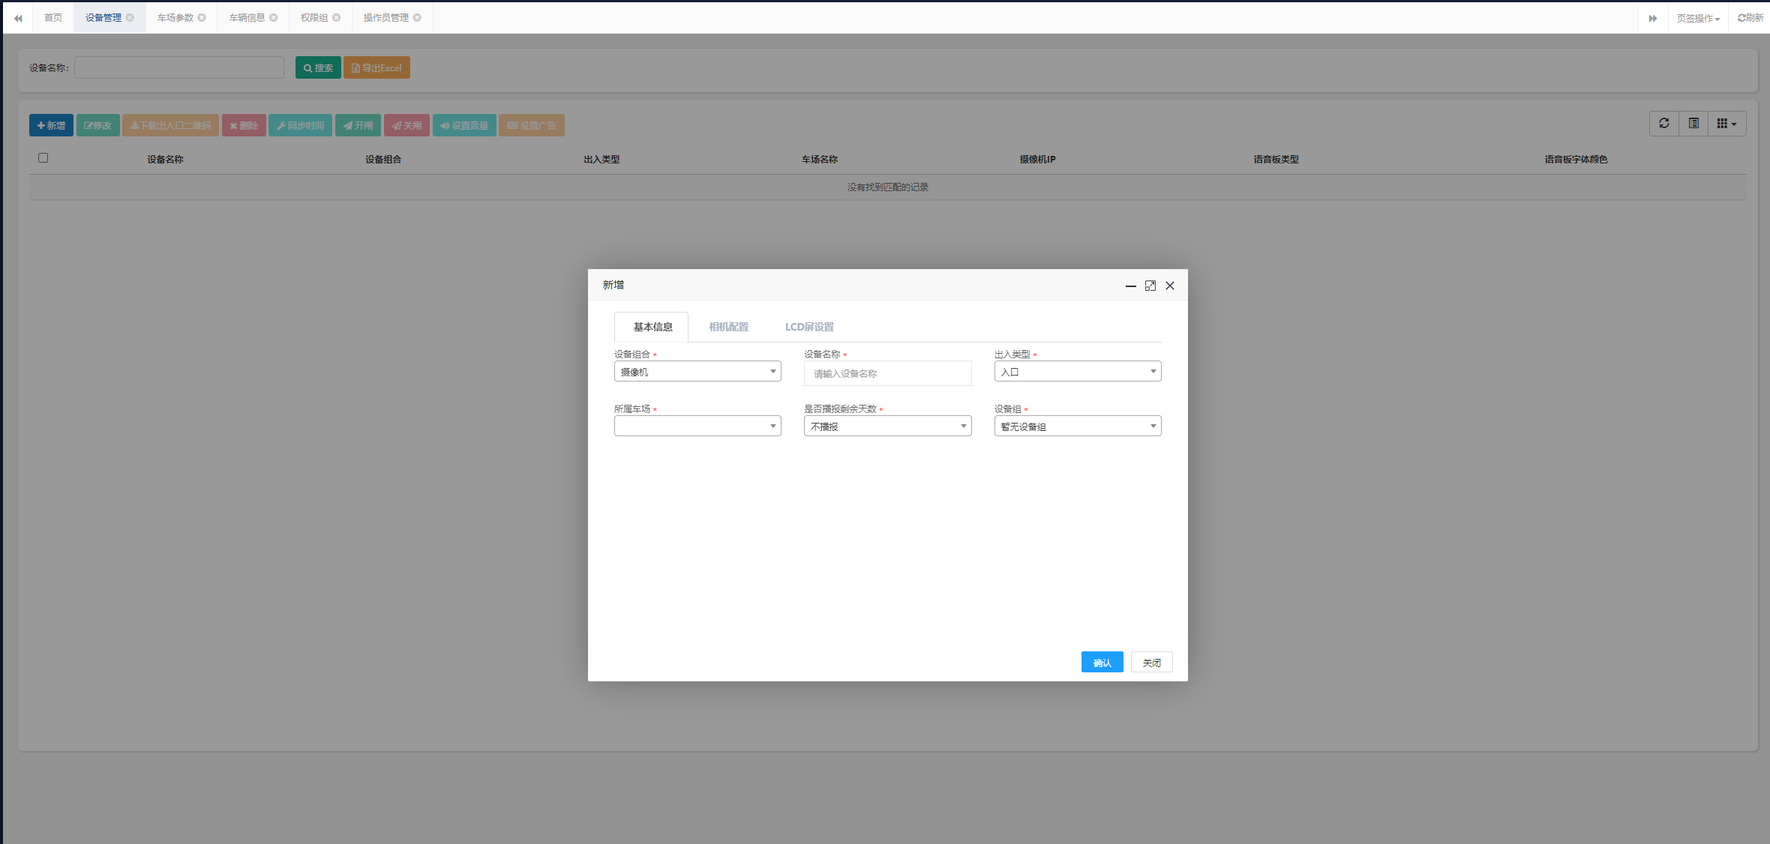This screenshot has width=1770, height=844.
Task: Switch to the 车辆信息 tab
Action: point(247,17)
